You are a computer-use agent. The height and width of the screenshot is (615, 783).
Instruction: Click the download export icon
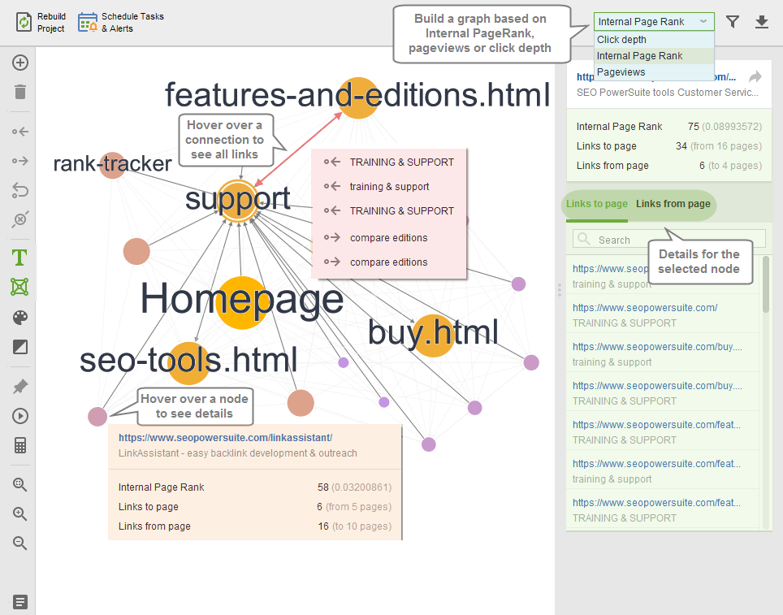pos(762,22)
